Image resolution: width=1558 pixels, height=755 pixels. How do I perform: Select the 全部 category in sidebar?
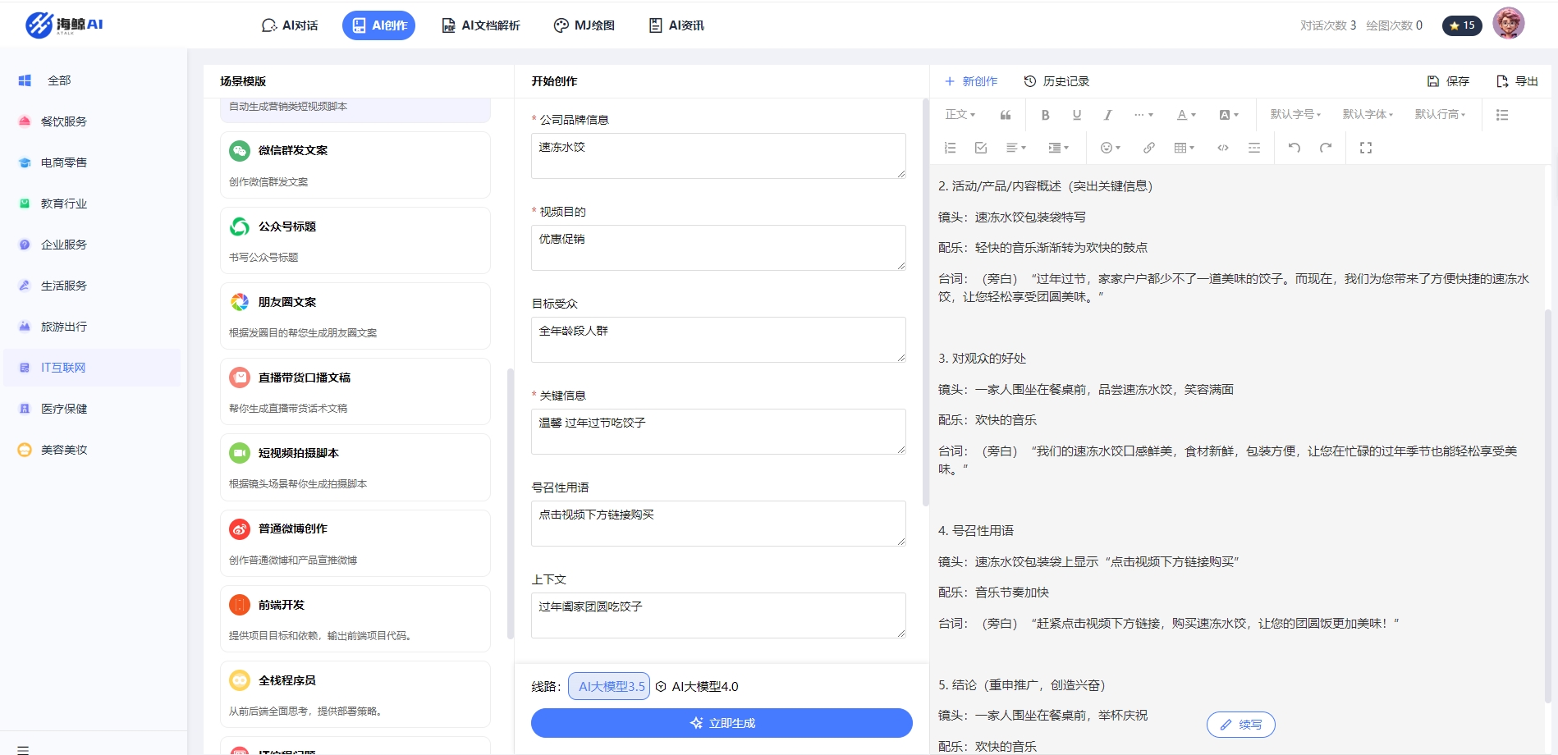coord(90,80)
